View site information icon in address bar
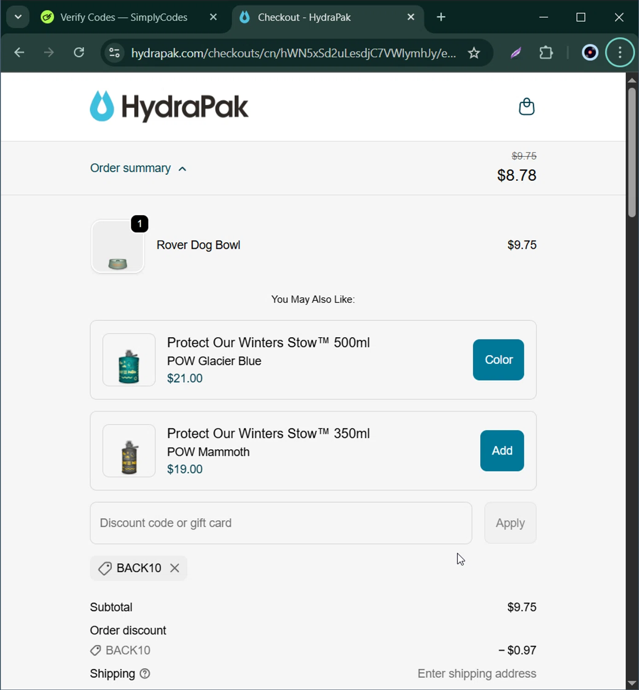639x690 pixels. click(x=115, y=53)
